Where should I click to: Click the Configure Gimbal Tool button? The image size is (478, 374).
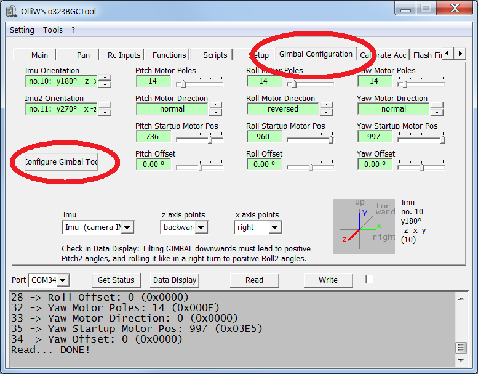[x=61, y=162]
